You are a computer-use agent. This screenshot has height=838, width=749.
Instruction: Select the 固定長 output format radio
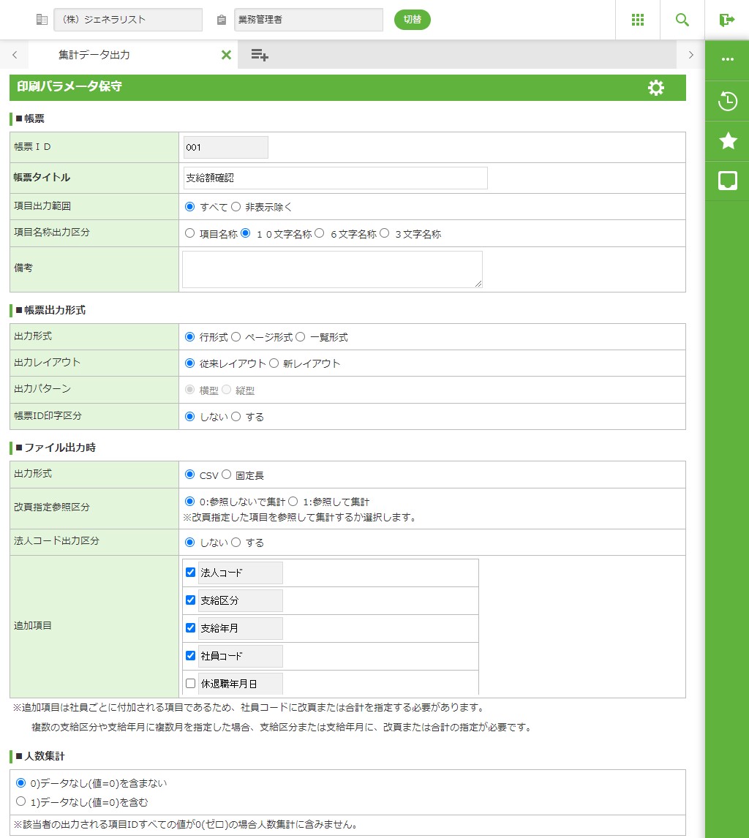click(227, 475)
